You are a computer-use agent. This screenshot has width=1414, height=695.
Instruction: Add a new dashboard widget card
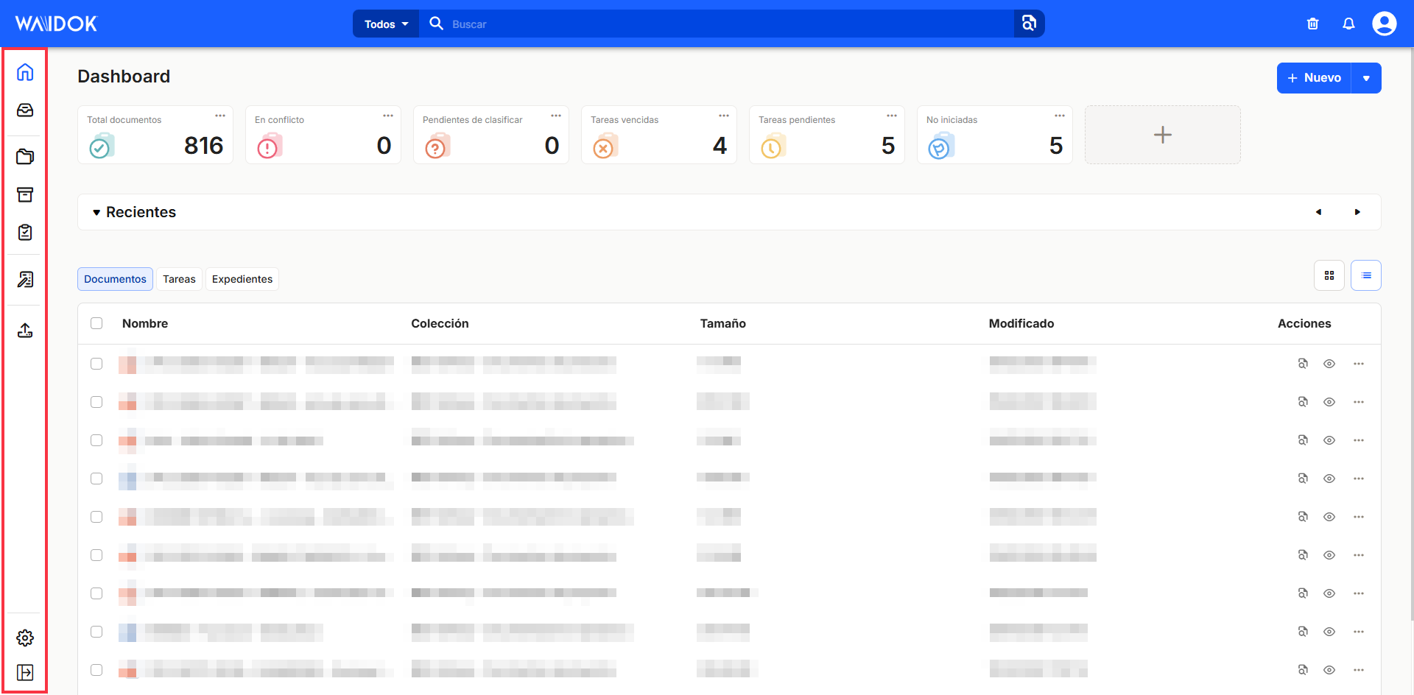(1162, 135)
